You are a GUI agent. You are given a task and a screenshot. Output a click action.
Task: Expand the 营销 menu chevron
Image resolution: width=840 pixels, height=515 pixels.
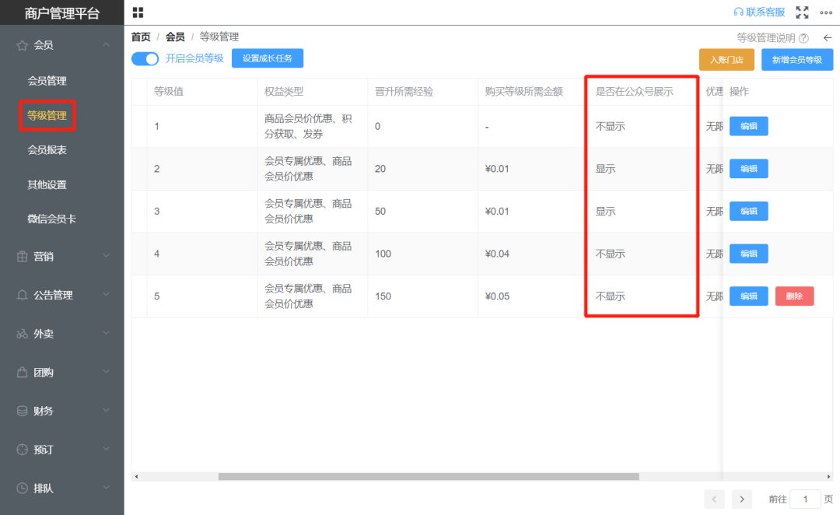pos(106,256)
